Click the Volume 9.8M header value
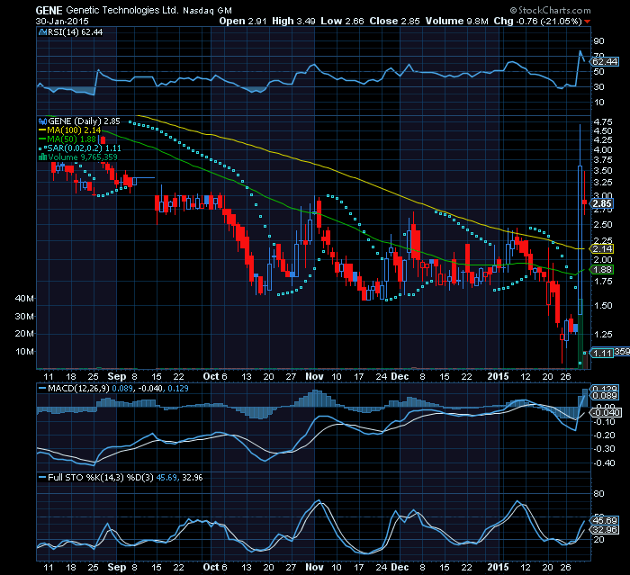The height and width of the screenshot is (575, 630). [457, 22]
